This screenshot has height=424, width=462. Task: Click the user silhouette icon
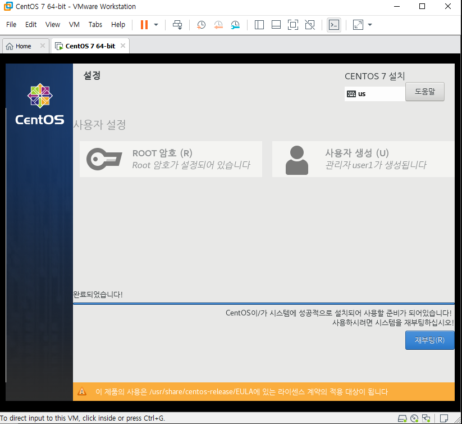pyautogui.click(x=297, y=160)
